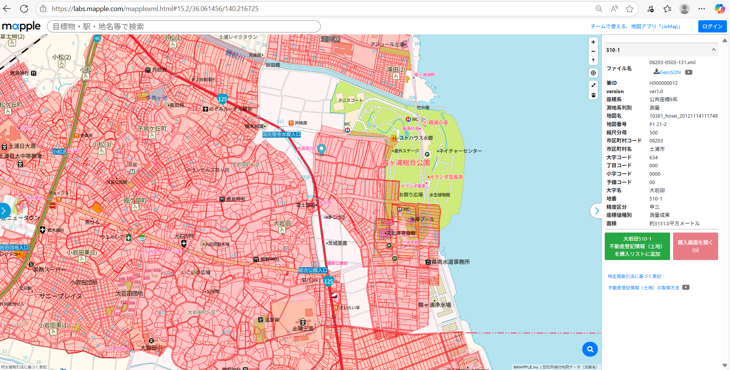Collapse the right info panel arrow
This screenshot has width=730, height=370.
coord(596,211)
